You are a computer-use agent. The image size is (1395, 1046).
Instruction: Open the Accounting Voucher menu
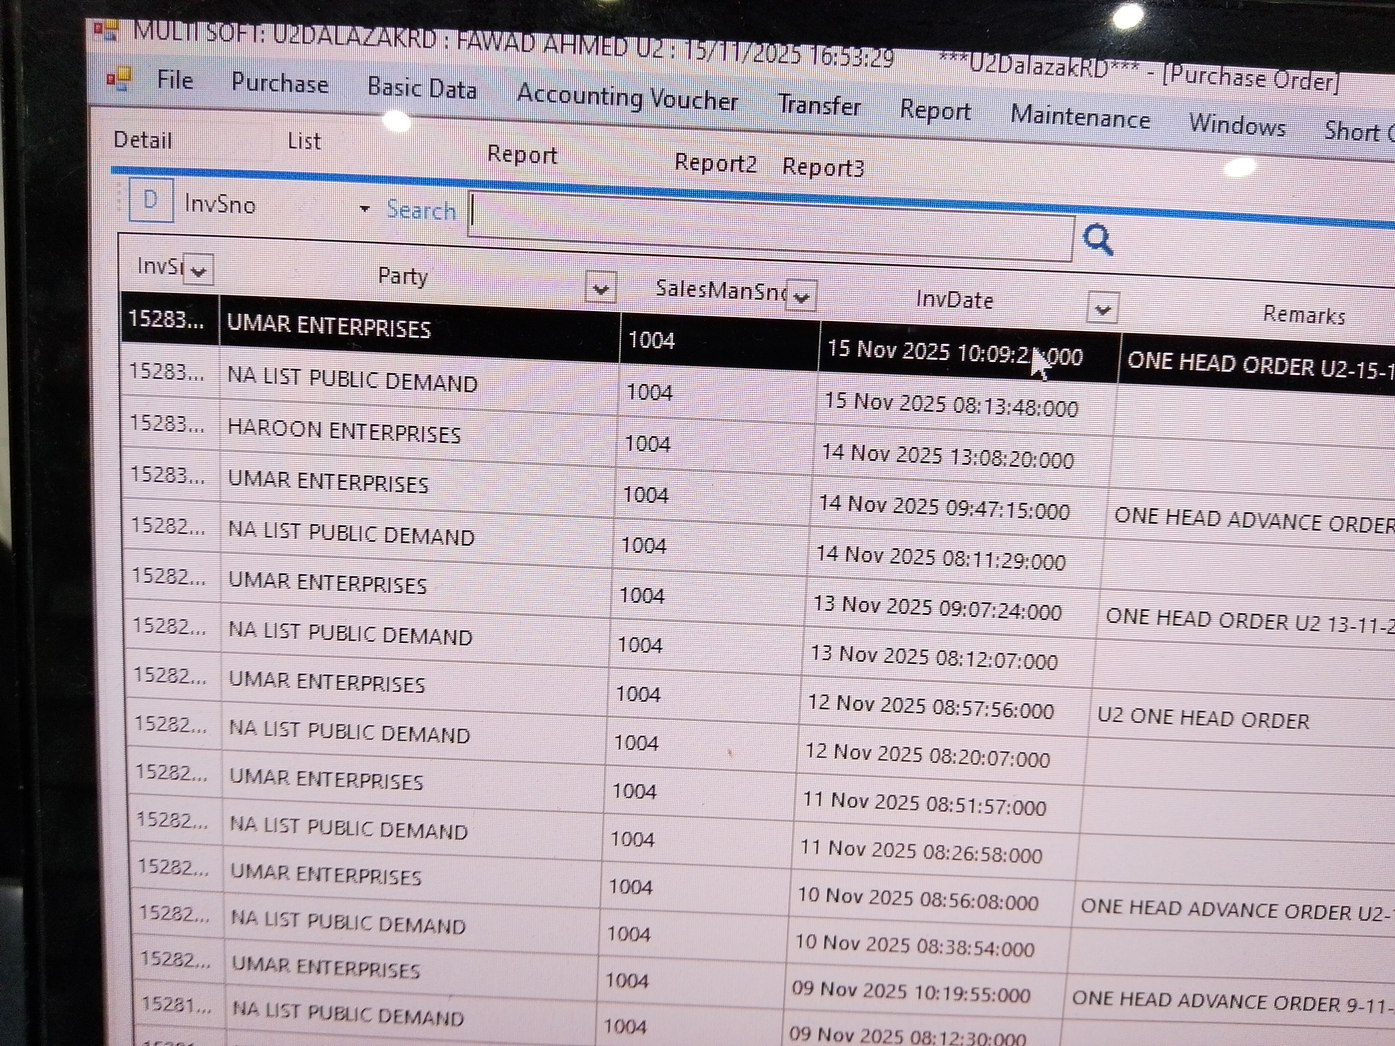pyautogui.click(x=627, y=98)
